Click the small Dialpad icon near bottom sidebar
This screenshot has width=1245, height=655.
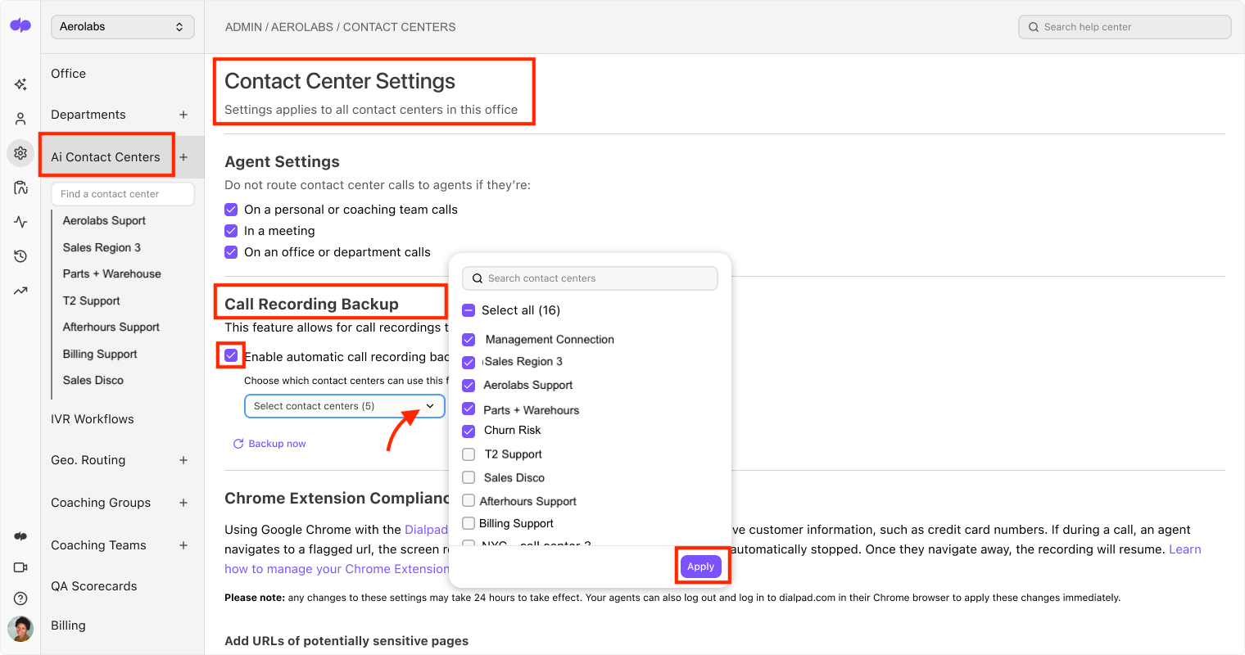[x=20, y=536]
